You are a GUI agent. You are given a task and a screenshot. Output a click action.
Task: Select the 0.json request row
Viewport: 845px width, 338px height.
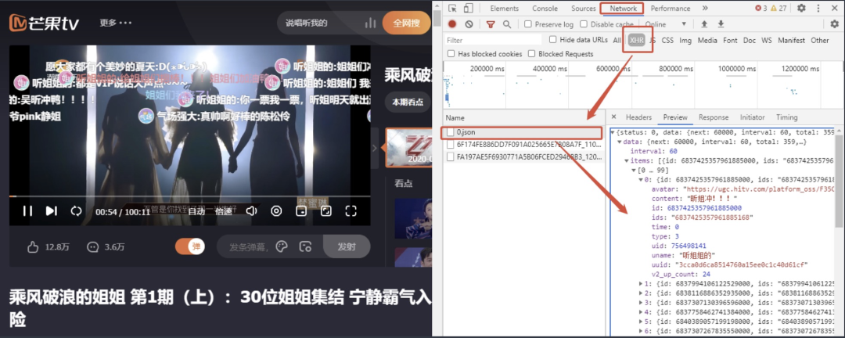coord(523,132)
